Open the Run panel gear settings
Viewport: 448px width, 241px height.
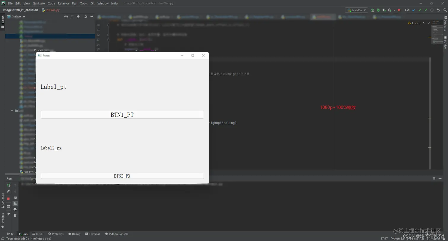pos(434,178)
